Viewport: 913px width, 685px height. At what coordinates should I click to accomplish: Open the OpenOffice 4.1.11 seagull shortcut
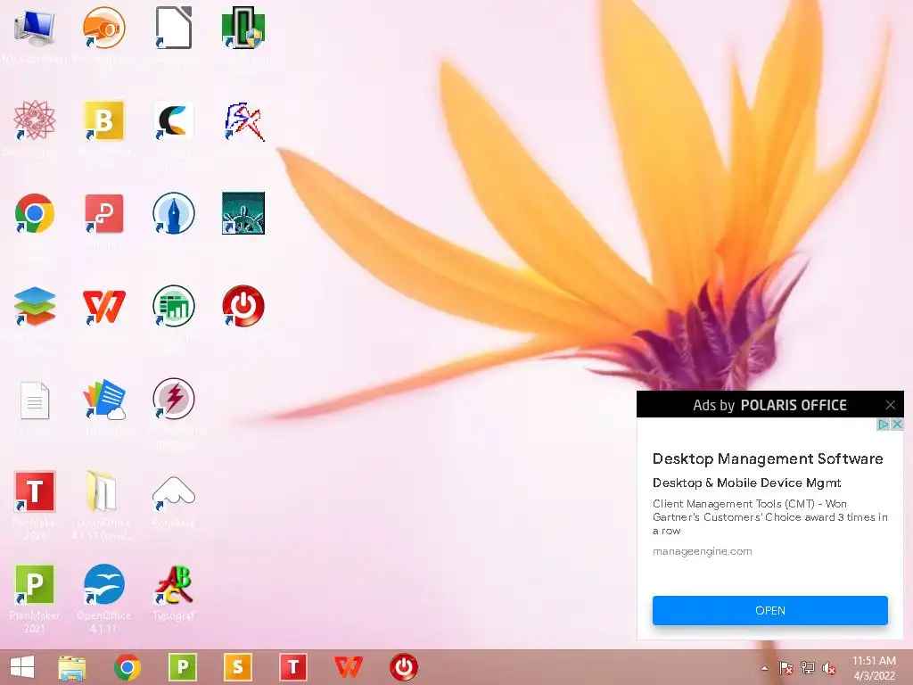tap(103, 584)
